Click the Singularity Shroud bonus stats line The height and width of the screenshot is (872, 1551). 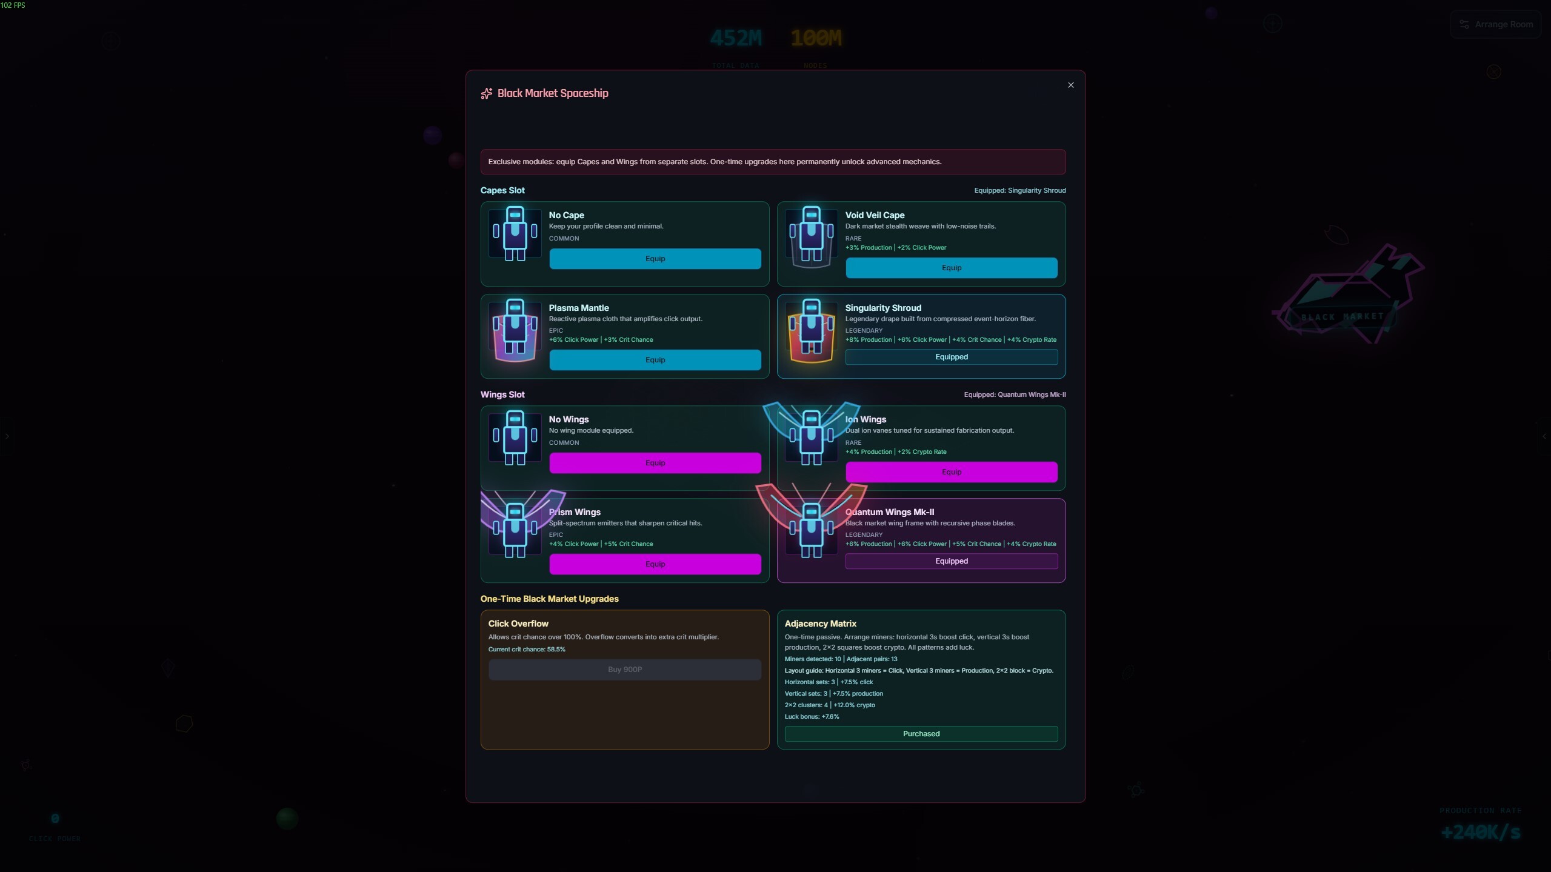click(x=950, y=340)
